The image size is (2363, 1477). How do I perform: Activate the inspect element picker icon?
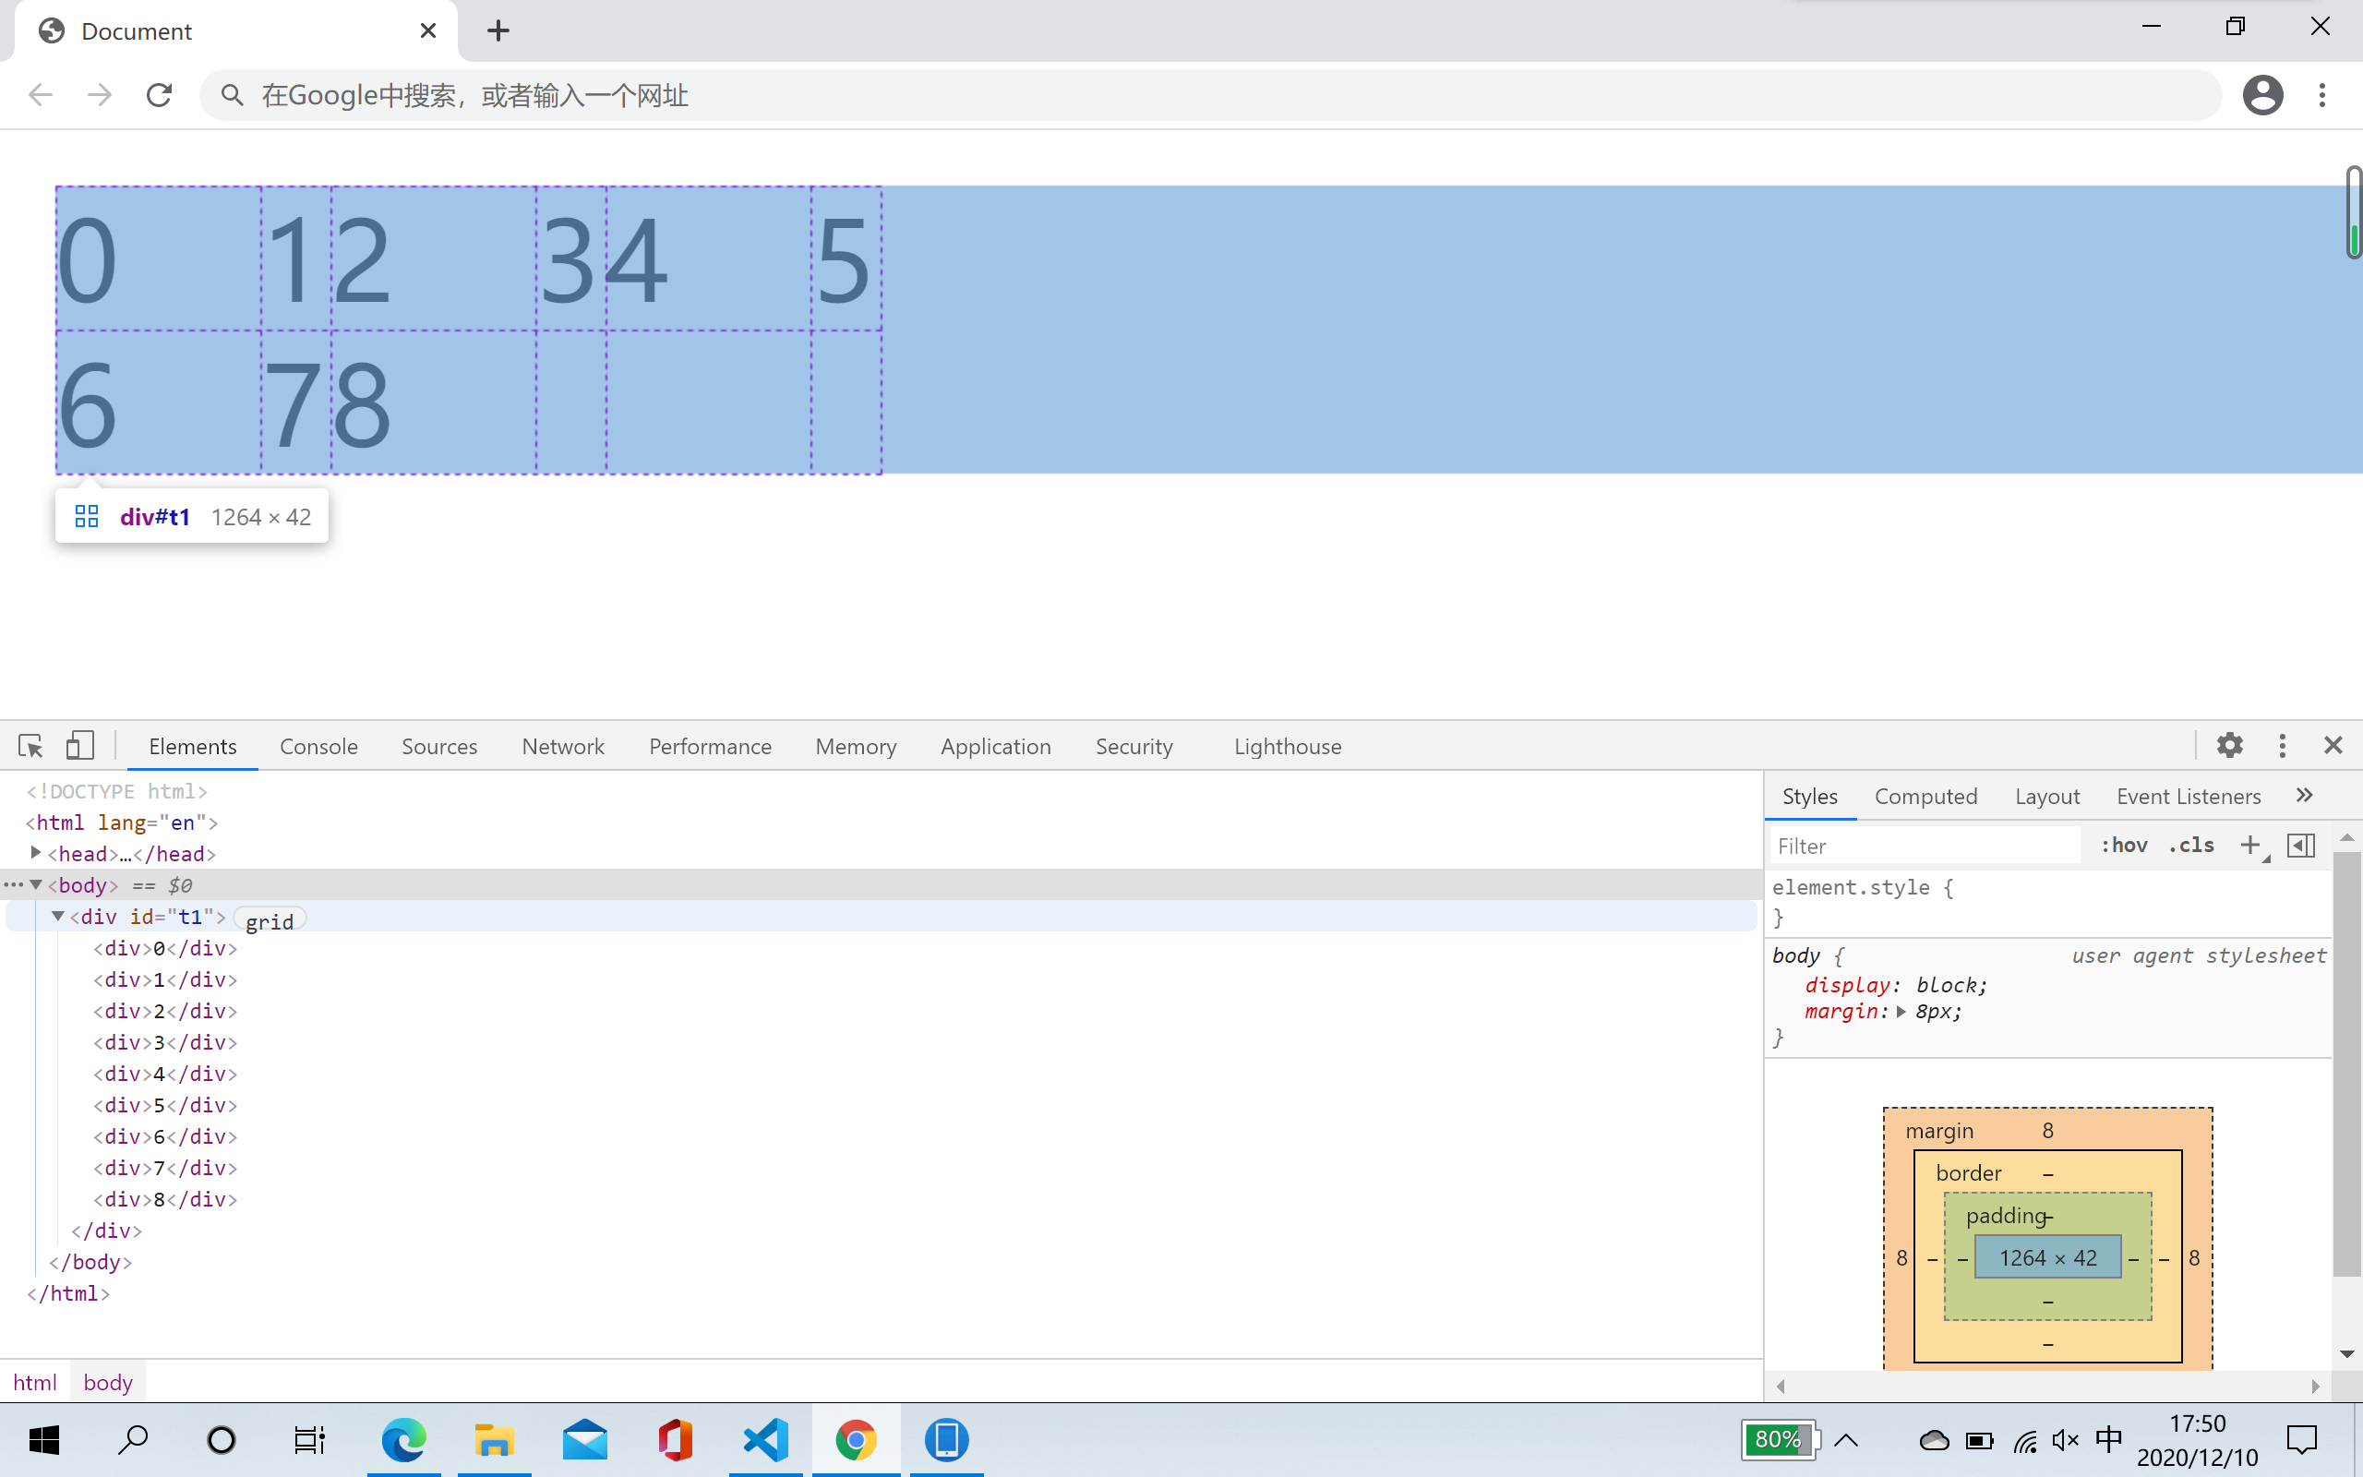pyautogui.click(x=30, y=746)
